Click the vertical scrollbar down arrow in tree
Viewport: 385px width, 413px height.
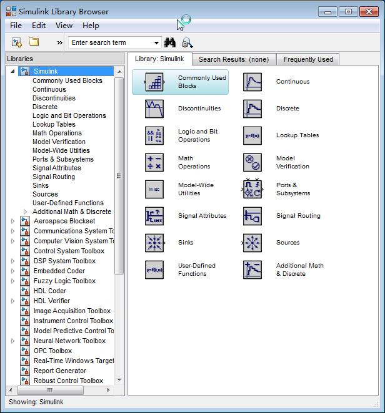[x=119, y=380]
